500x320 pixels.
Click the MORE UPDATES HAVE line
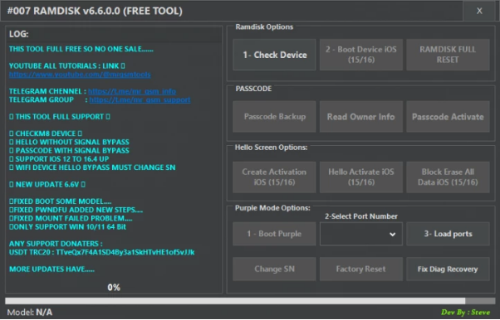tap(51, 269)
